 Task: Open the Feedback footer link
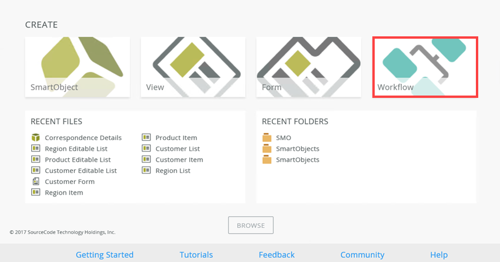276,255
